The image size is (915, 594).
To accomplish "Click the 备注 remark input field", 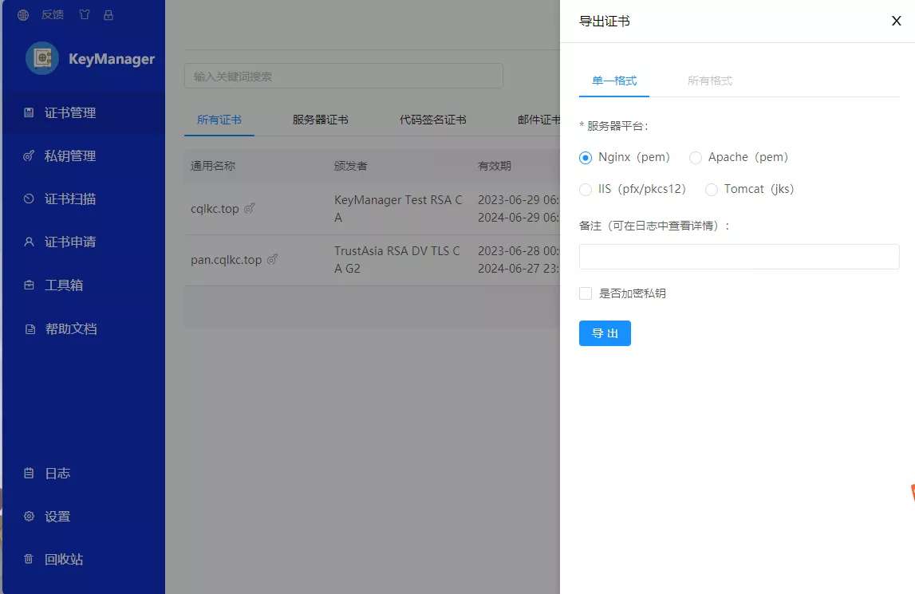I will click(739, 257).
